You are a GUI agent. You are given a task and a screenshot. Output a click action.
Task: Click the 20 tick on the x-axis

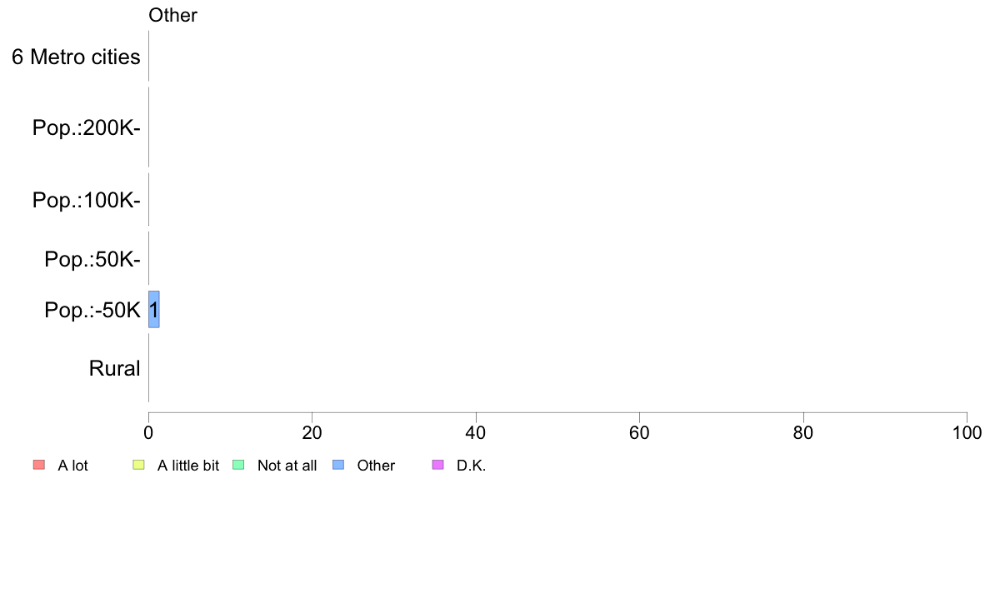pyautogui.click(x=312, y=432)
